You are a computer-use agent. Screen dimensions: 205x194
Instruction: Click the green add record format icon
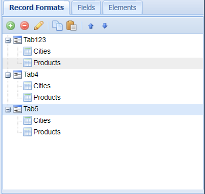(10, 26)
